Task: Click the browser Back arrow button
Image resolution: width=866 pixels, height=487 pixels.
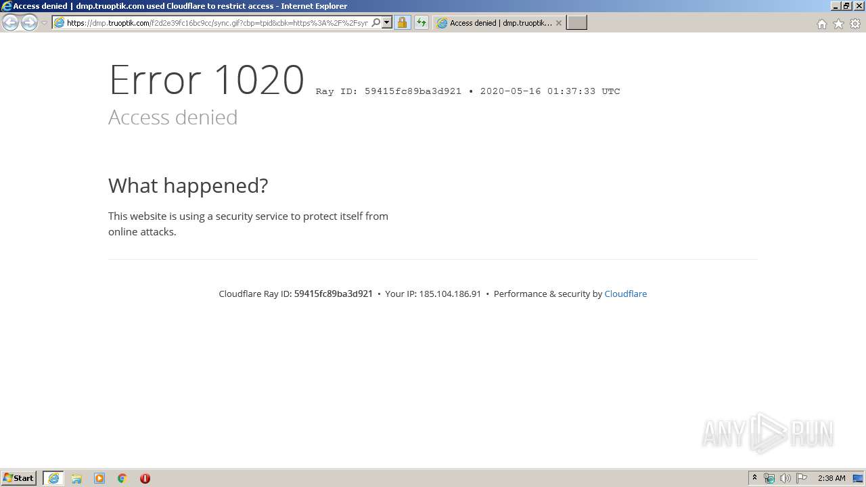Action: tap(11, 23)
